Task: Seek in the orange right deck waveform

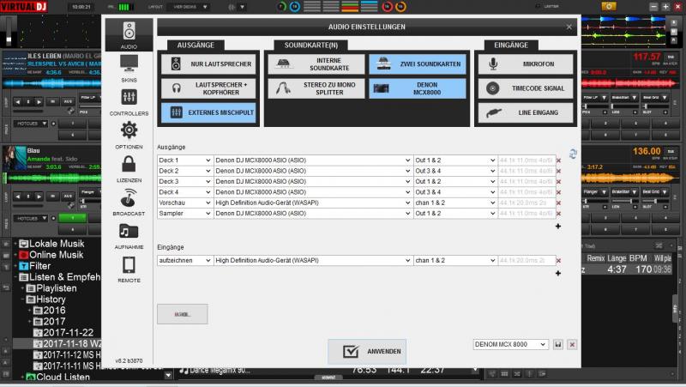Action: pos(629,178)
